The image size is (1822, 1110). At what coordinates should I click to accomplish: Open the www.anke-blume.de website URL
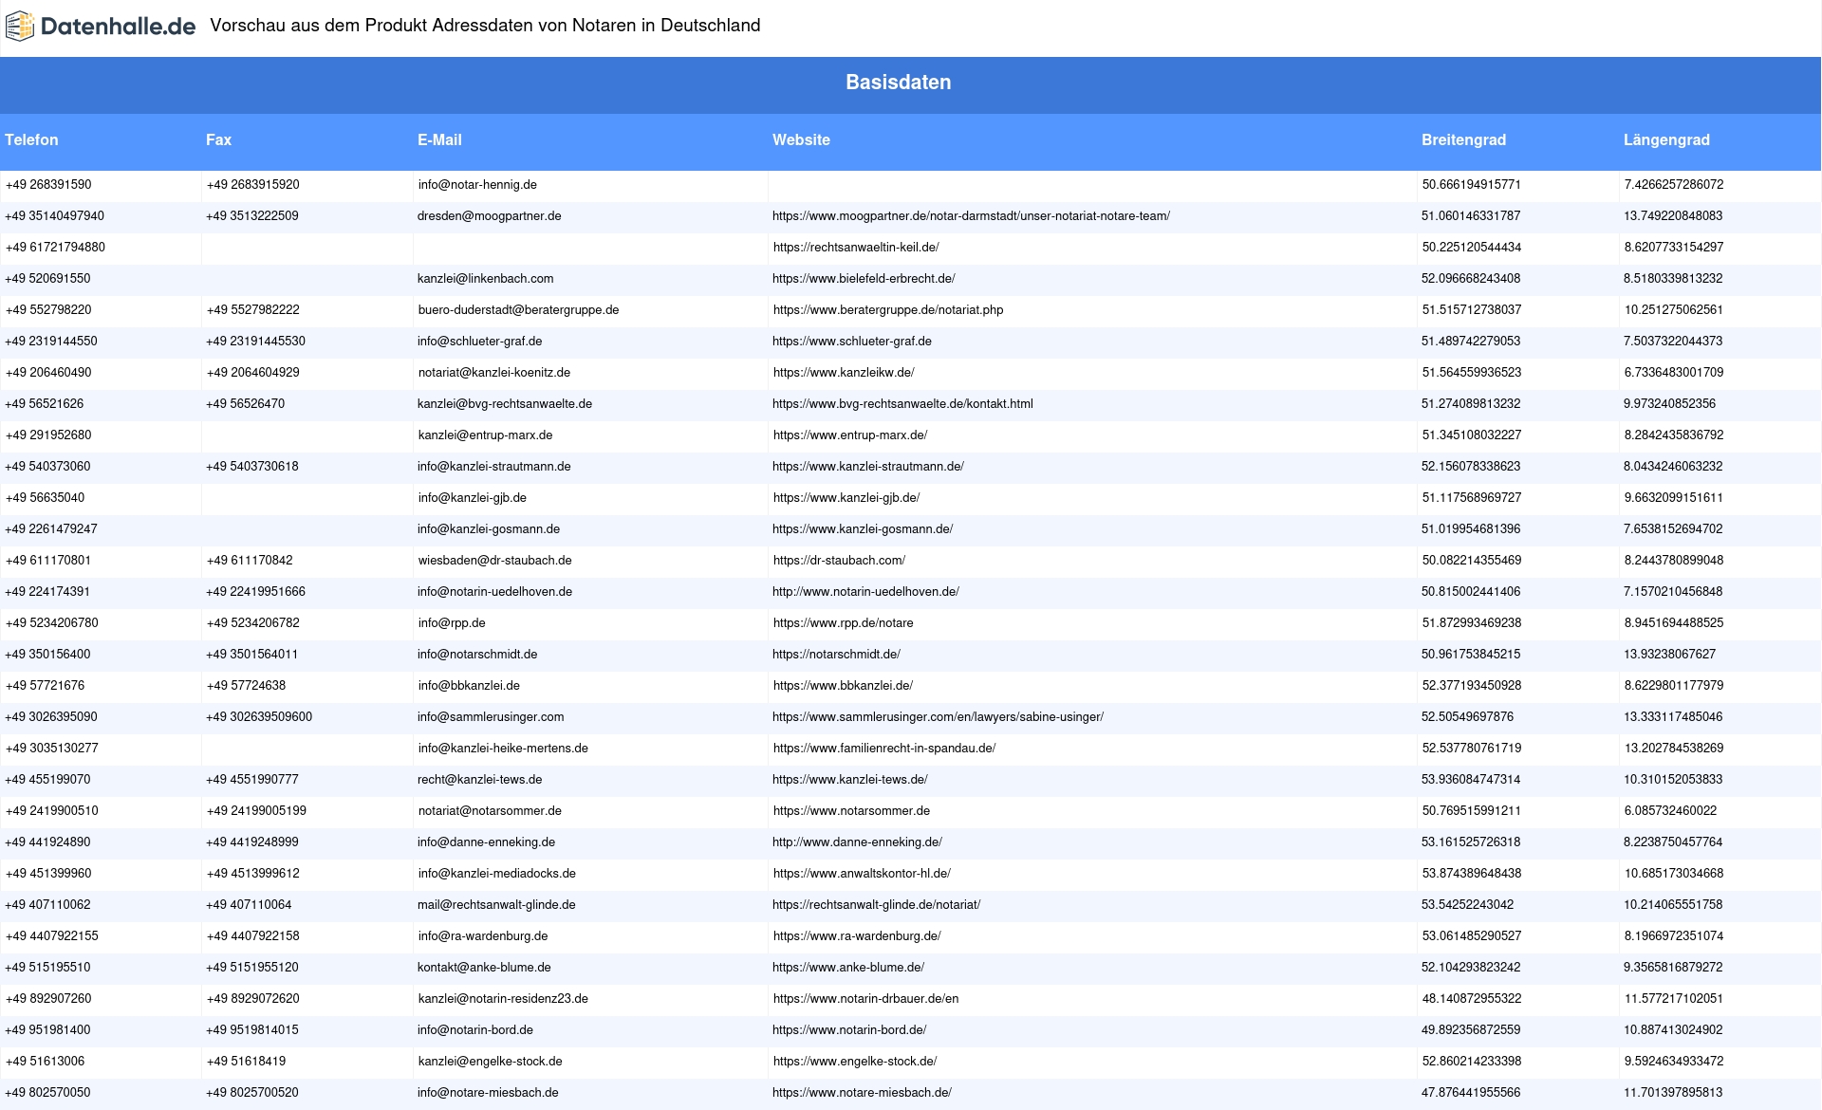848,968
